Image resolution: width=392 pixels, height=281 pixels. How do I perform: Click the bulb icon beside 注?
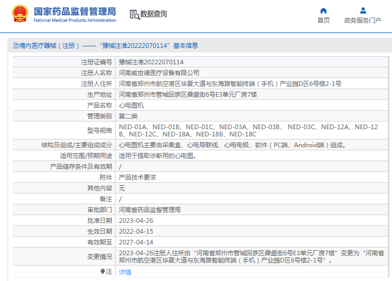[x=103, y=271]
